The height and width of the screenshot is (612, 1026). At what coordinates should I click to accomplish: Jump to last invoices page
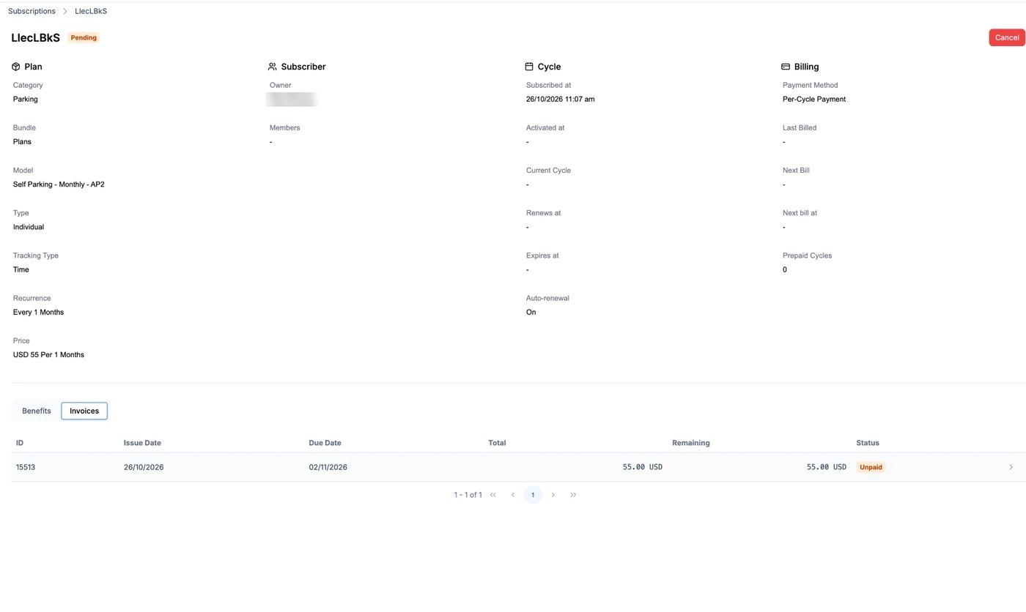pyautogui.click(x=573, y=495)
